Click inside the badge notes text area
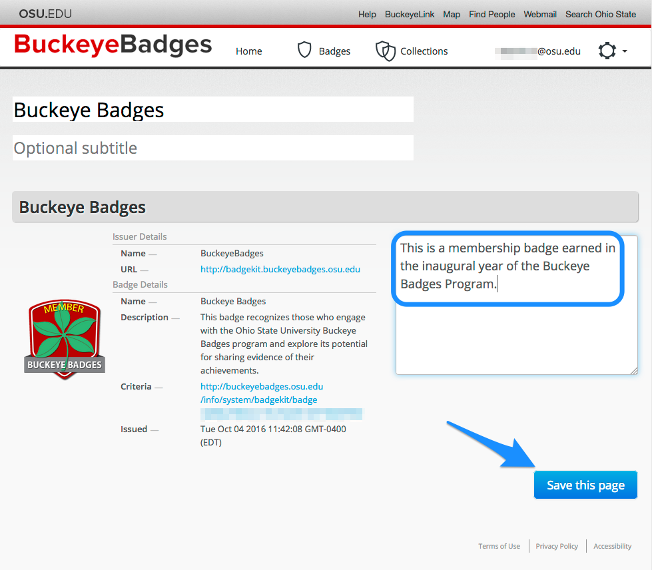The height and width of the screenshot is (570, 652). pos(516,305)
